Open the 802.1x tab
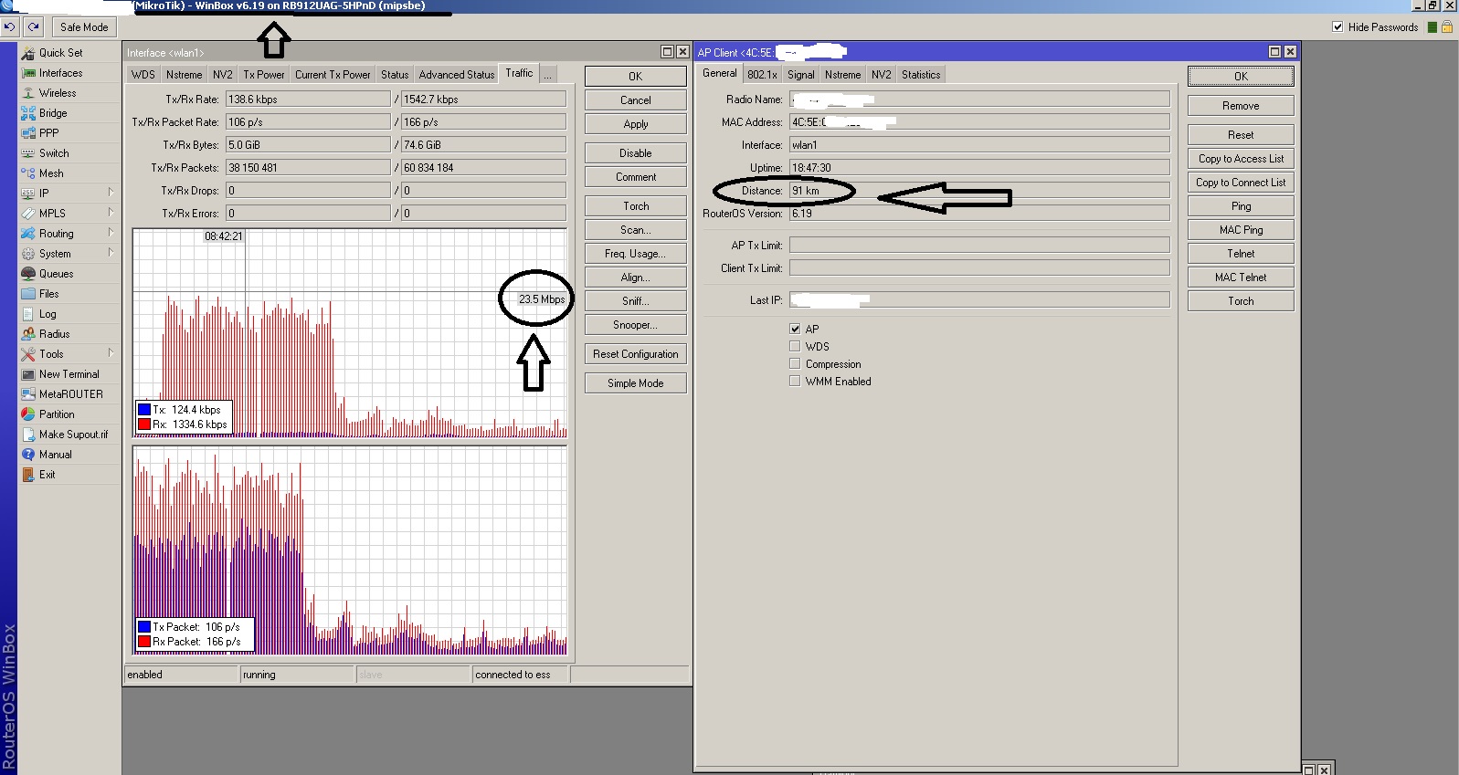Screen dimensions: 1459x775 (762, 75)
